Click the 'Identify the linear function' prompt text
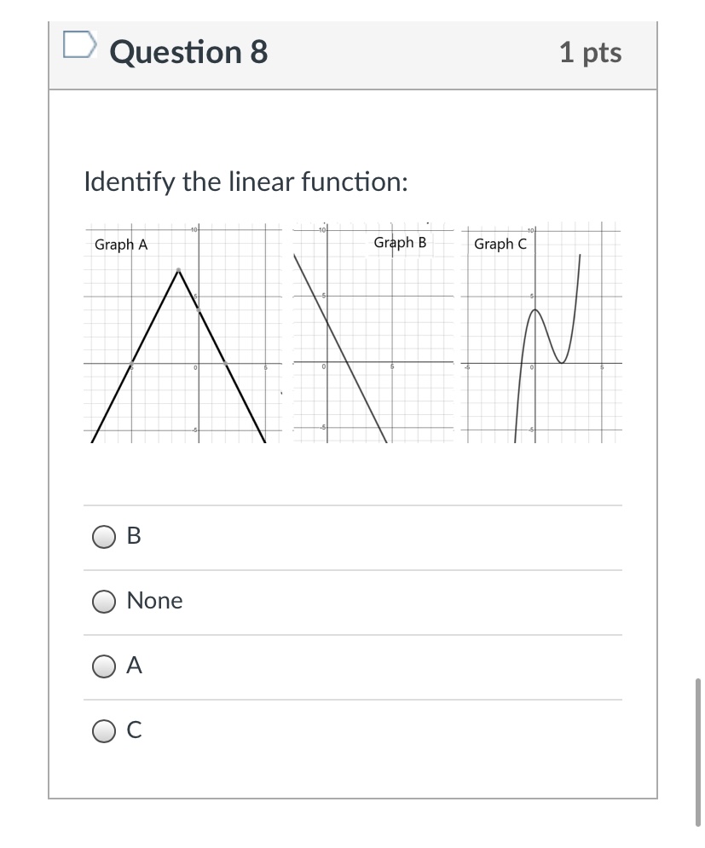This screenshot has height=848, width=705. pyautogui.click(x=246, y=182)
